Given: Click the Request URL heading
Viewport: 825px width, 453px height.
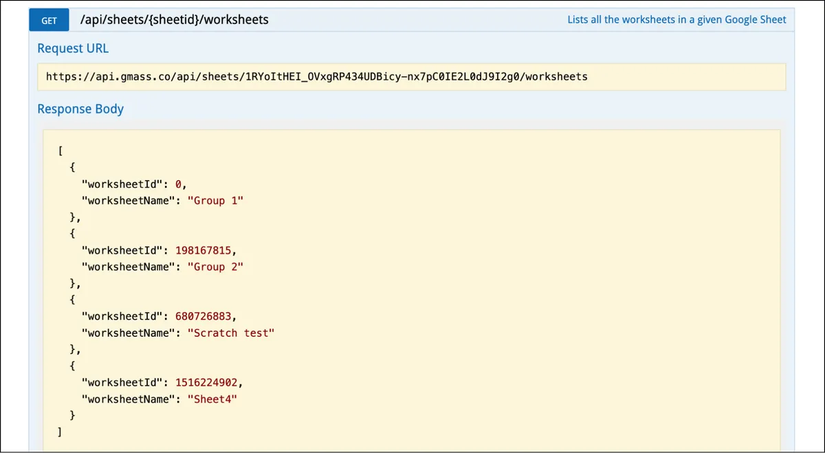Looking at the screenshot, I should [x=73, y=48].
